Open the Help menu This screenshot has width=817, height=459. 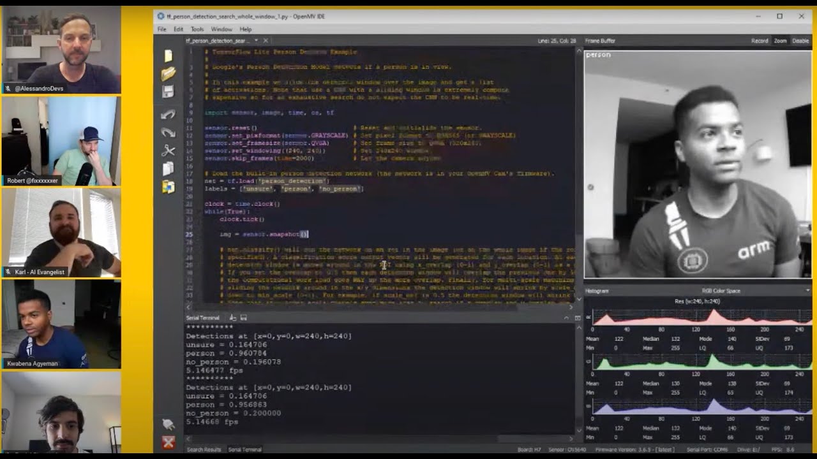[246, 29]
